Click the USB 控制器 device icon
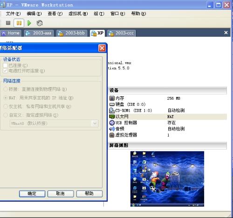 112,123
